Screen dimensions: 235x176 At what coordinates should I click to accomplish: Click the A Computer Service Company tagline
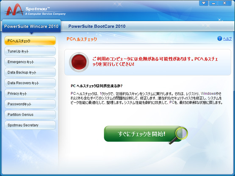pyautogui.click(x=45, y=14)
